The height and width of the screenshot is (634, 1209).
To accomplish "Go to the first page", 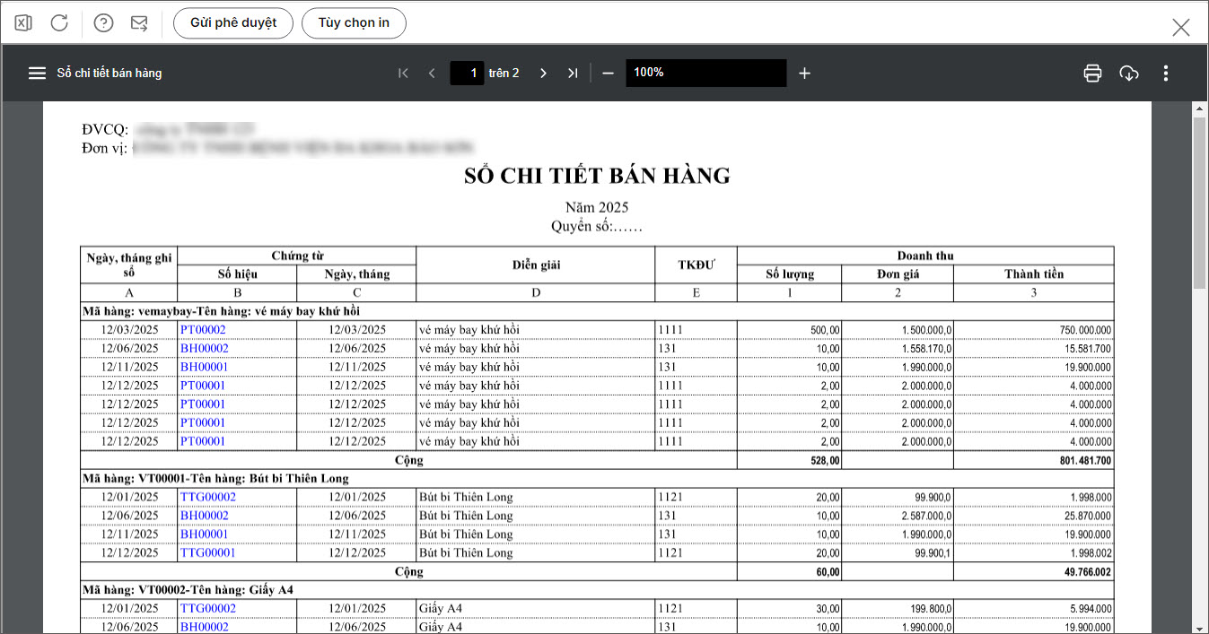I will coord(403,74).
